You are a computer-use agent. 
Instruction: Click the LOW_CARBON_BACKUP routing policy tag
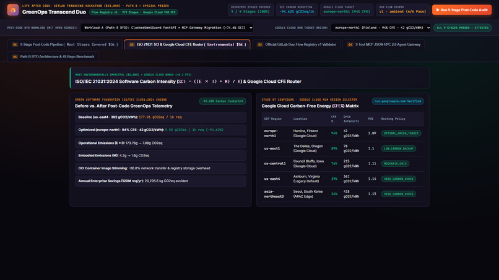399,148
